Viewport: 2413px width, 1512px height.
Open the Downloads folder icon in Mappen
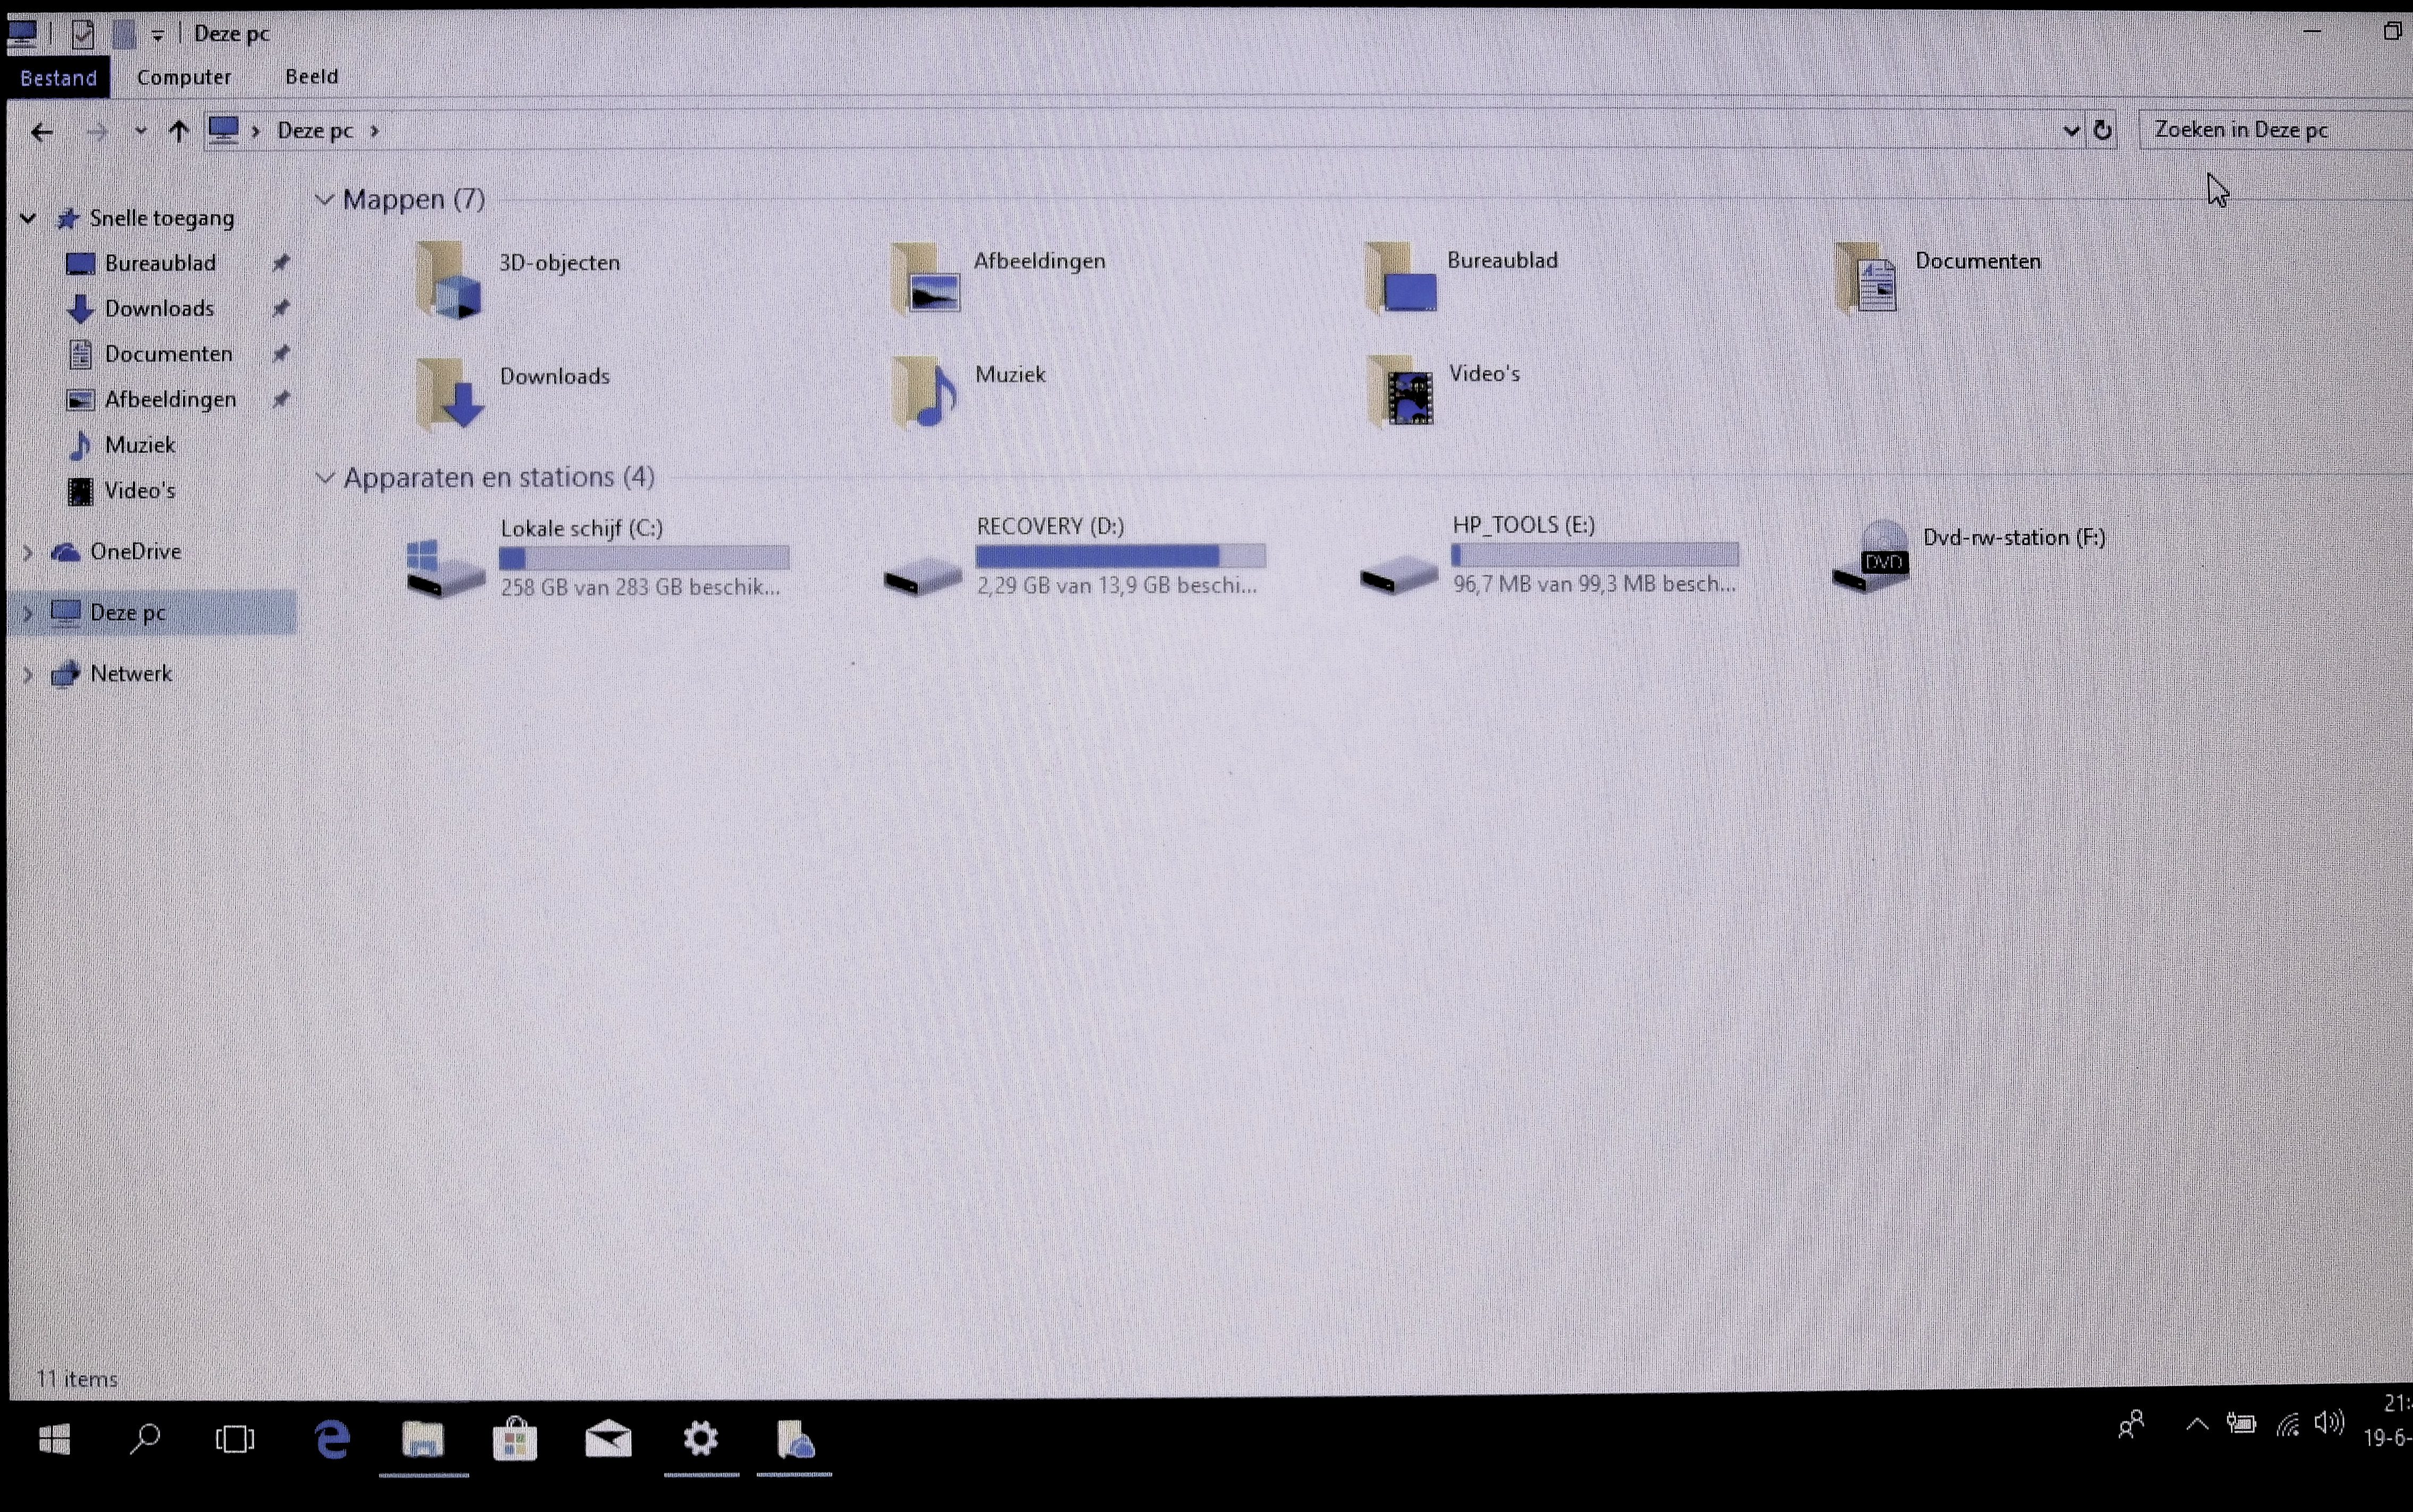point(450,394)
